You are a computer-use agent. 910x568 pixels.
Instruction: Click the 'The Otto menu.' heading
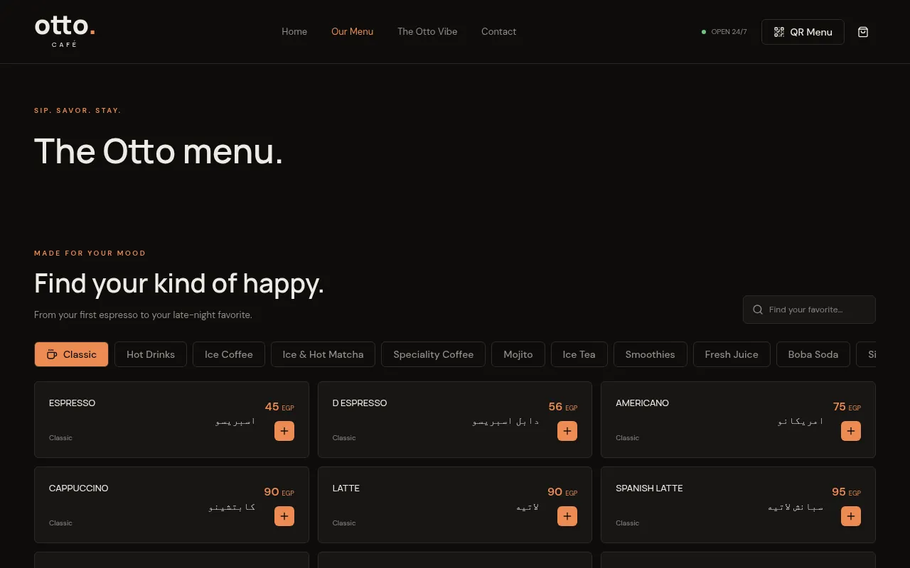[x=159, y=151]
